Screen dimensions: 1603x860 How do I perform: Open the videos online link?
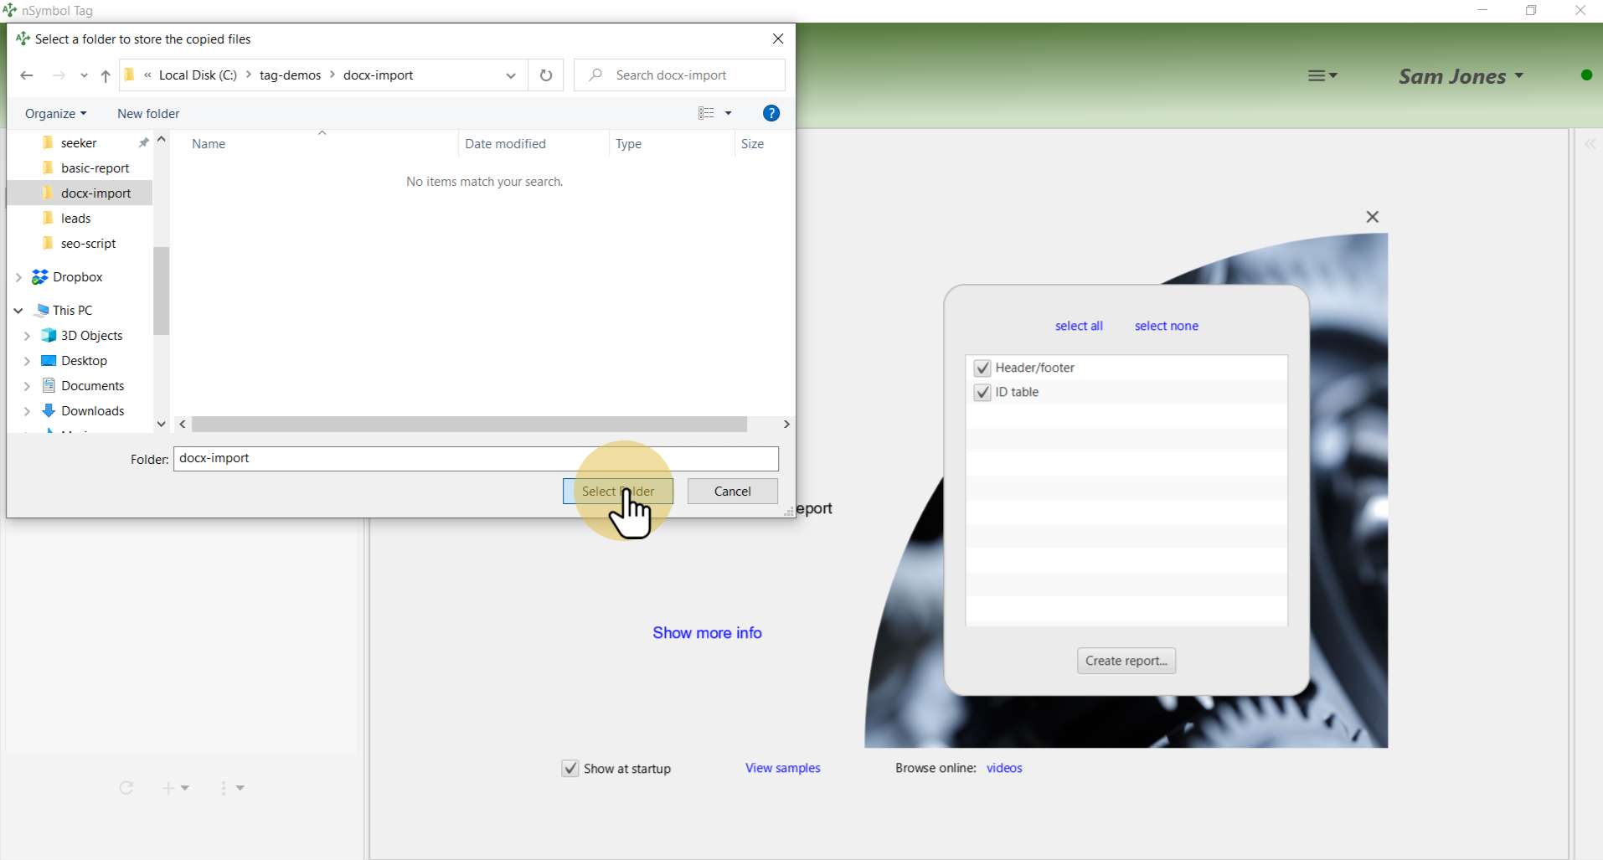pyautogui.click(x=1004, y=768)
